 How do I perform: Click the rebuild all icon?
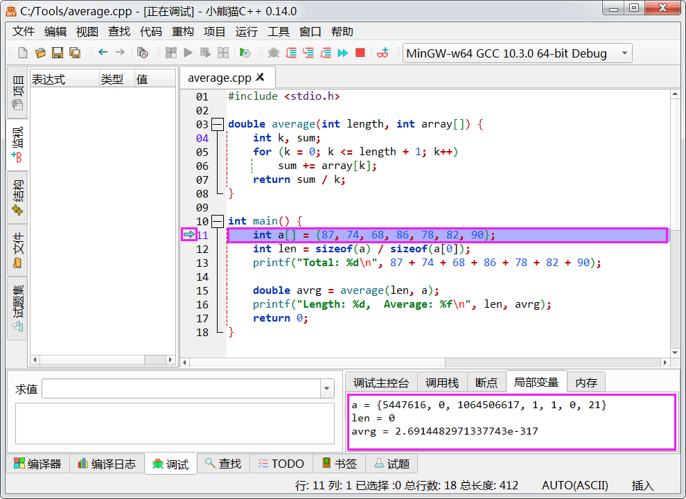click(223, 53)
